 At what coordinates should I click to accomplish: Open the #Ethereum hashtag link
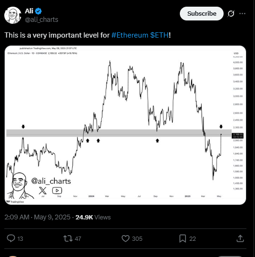coord(130,35)
